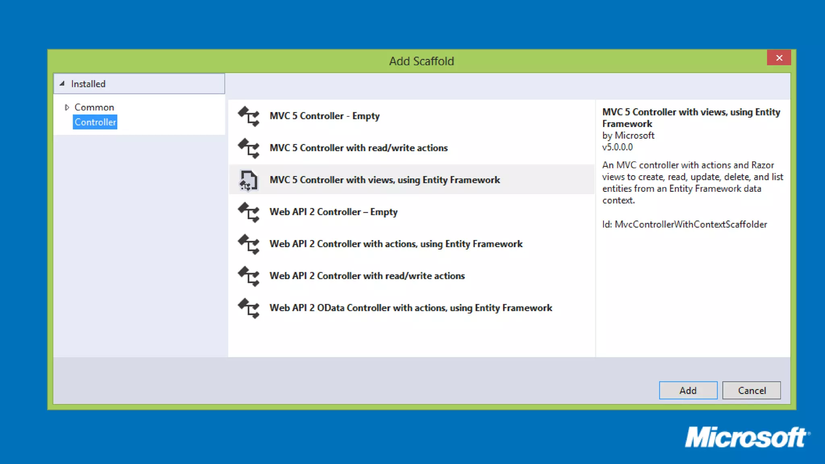The image size is (825, 464).
Task: Select Web API 2 OData Controller entry text
Action: tap(410, 308)
